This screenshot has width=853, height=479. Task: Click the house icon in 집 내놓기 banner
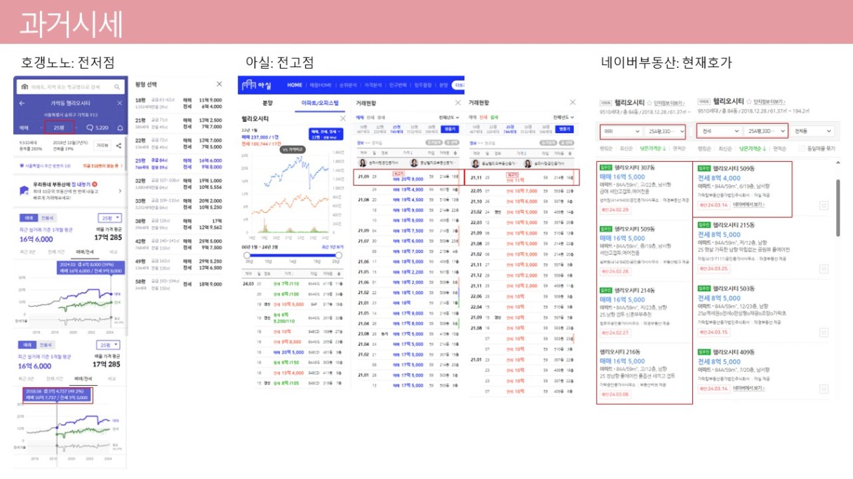[25, 190]
